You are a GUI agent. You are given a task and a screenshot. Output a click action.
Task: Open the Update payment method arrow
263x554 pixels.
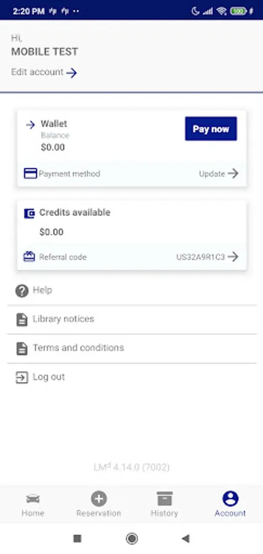pos(233,174)
